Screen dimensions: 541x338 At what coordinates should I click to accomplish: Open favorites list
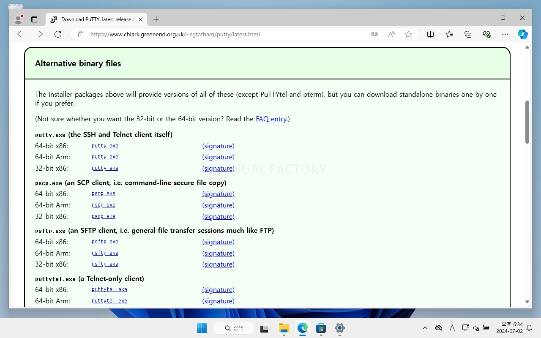pos(449,34)
